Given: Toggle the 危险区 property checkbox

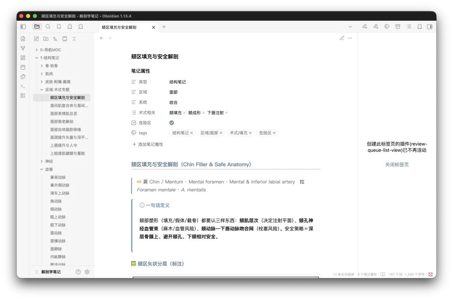Looking at the screenshot, I should [172, 123].
